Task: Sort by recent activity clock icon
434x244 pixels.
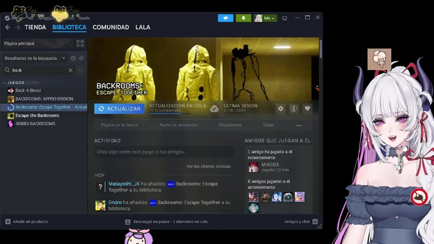Action: (73, 58)
